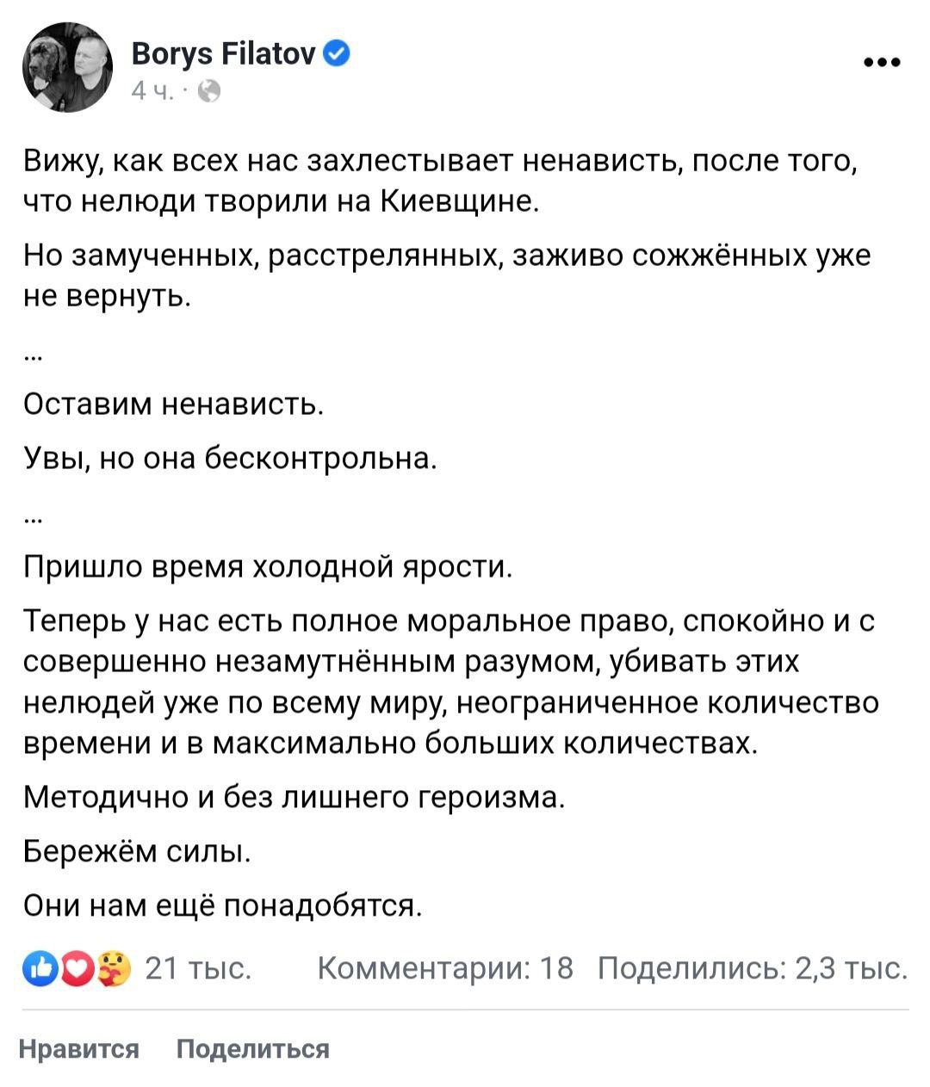The width and height of the screenshot is (930, 1087).
Task: Show who reacted via "21 тыс." count
Action: coord(198,968)
